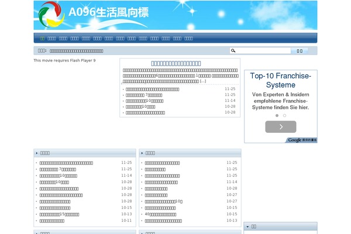351x234 pixels.
Task: Click the search submit button beside the search box
Action: pos(300,51)
